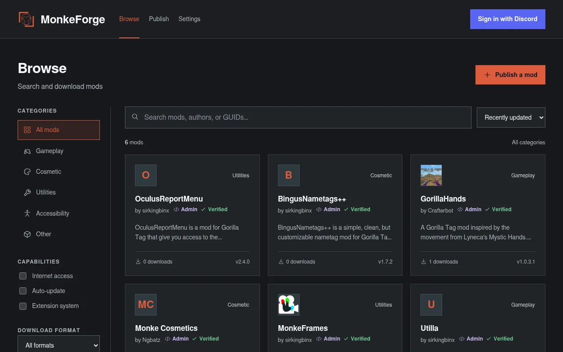Click the 1 downloads text
Image resolution: width=563 pixels, height=352 pixels.
tap(443, 262)
